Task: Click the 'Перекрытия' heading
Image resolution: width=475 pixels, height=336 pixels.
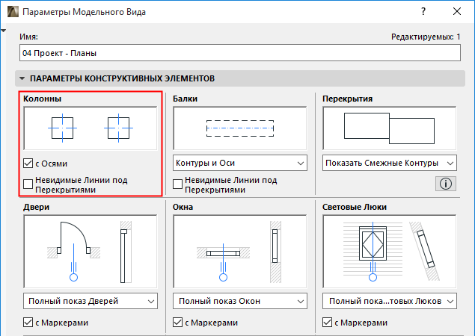Action: coord(348,99)
